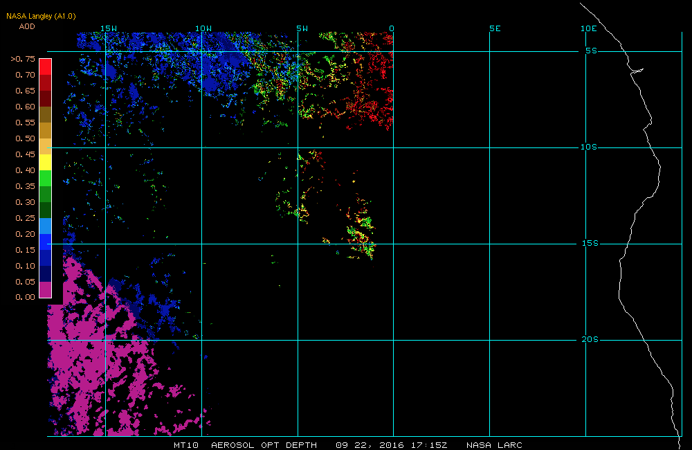Click the '0.50' legend value

point(25,138)
